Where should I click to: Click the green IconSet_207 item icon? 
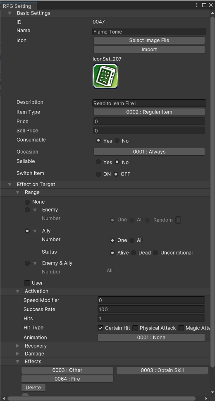(x=105, y=76)
